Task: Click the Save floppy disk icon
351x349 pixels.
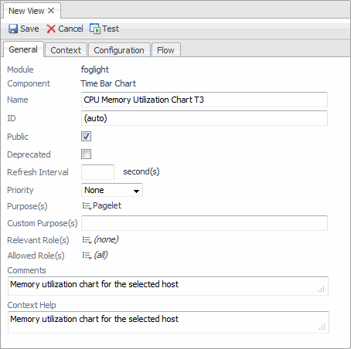Action: point(13,29)
